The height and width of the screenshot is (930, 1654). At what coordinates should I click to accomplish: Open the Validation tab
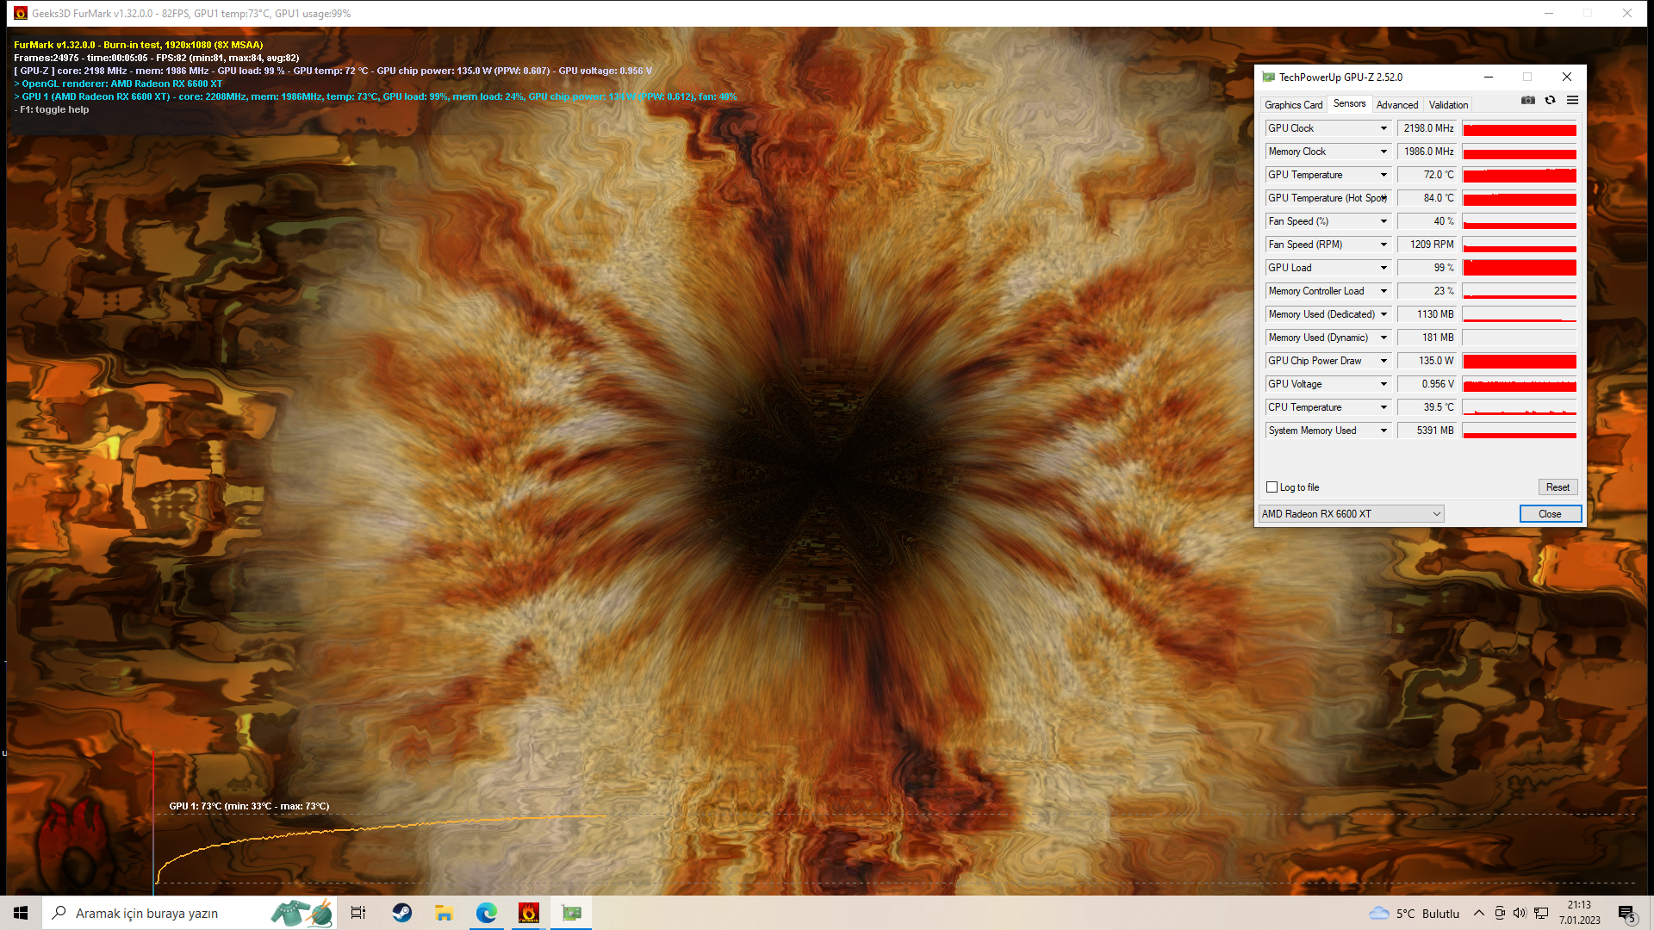[1448, 105]
